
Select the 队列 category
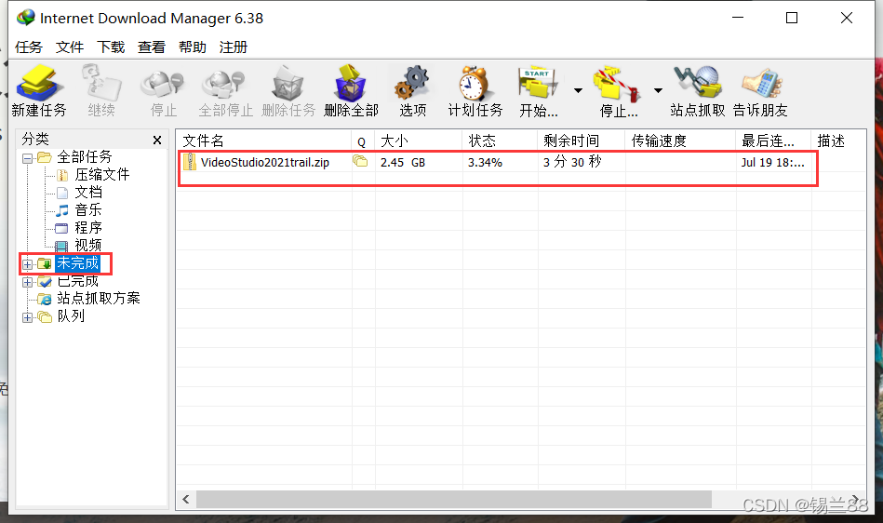pyautogui.click(x=71, y=316)
